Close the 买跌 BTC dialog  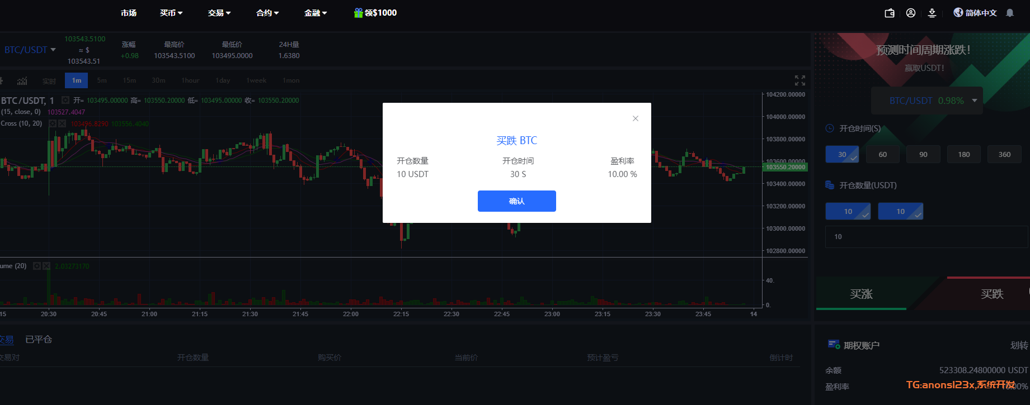point(636,118)
